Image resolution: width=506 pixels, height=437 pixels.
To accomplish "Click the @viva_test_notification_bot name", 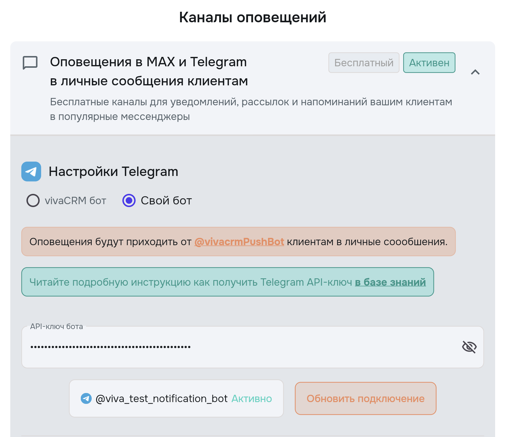I will [162, 399].
